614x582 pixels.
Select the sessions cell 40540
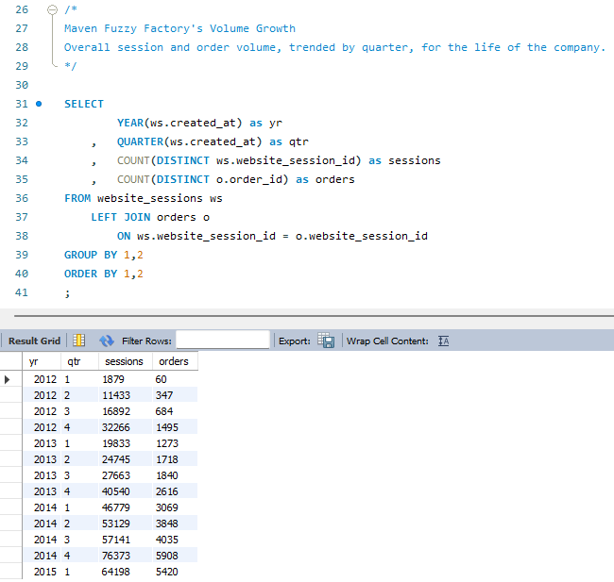pos(125,491)
